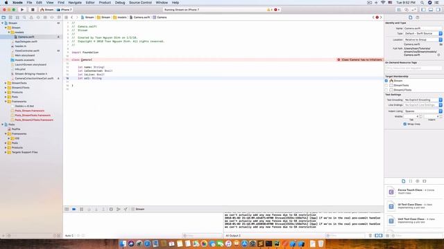
Task: Select Code Snippet library icon
Action: 411,181
